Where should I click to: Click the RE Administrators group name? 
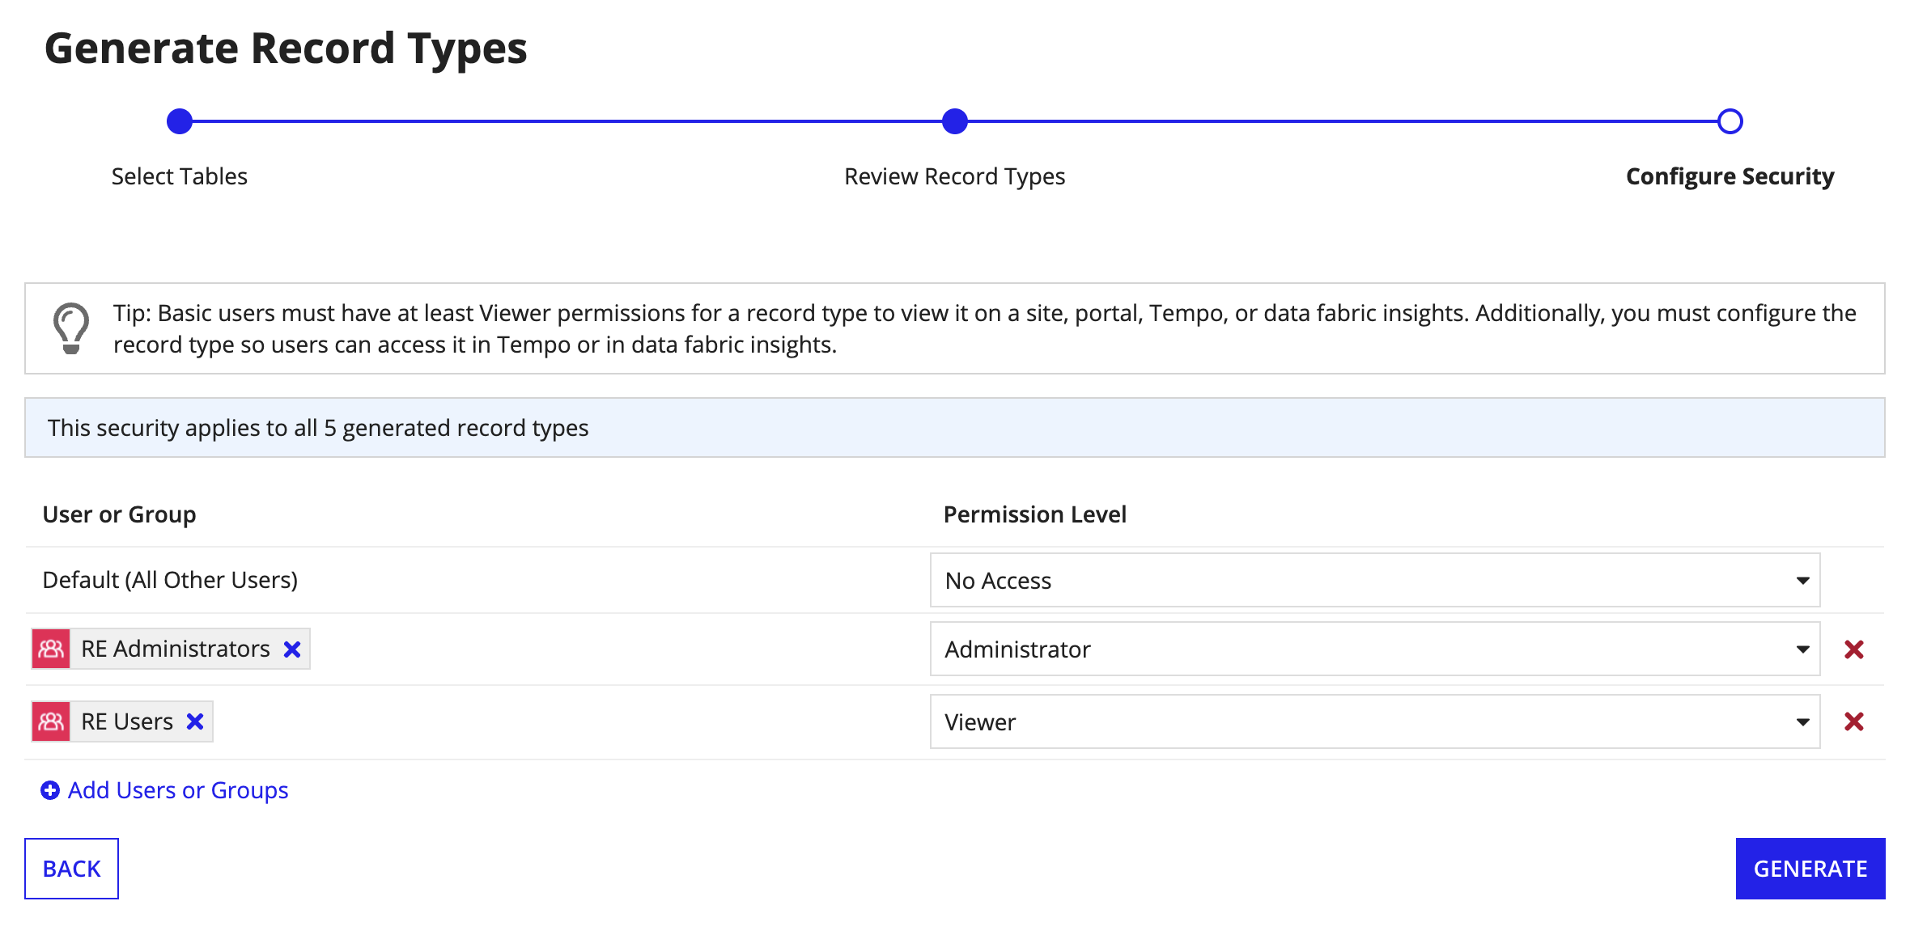pos(176,649)
